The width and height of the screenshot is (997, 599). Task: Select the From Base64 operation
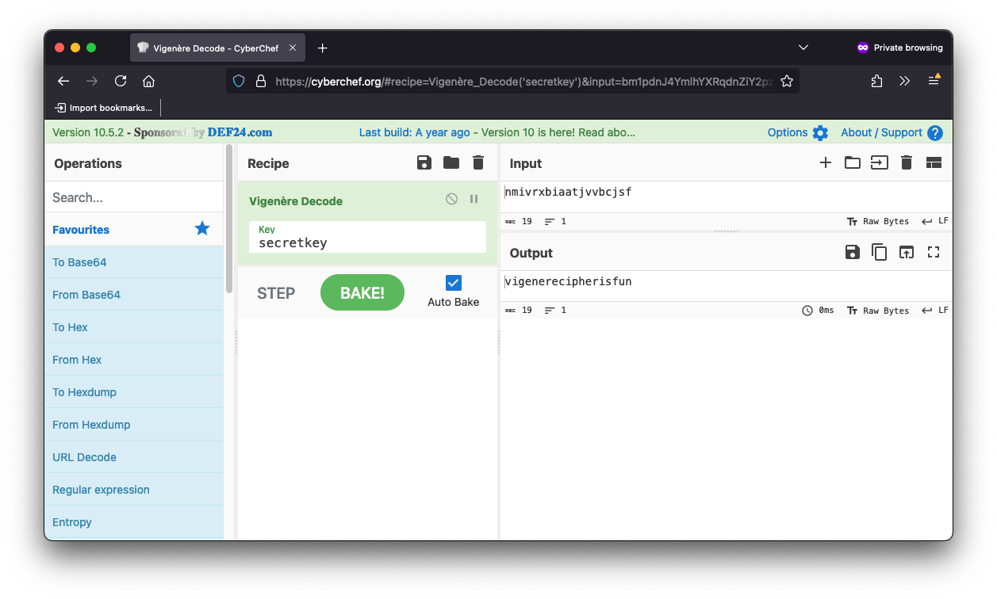[134, 295]
